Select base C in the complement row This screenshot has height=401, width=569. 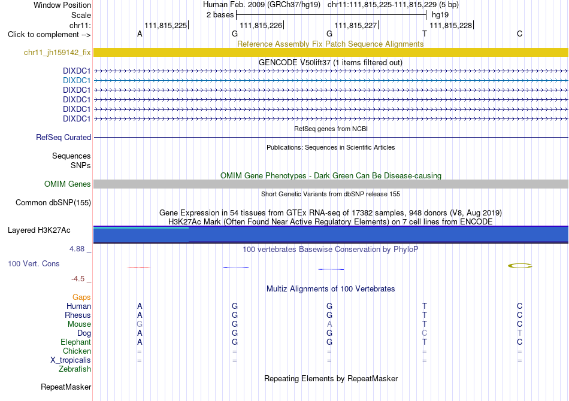520,34
